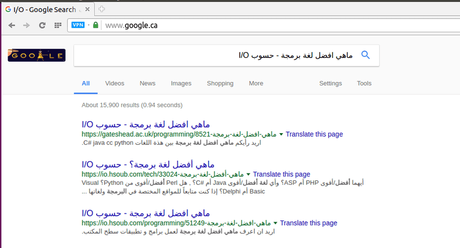Screen dimensions: 460x248
Task: Click the browser forward arrow
Action: (x=26, y=25)
